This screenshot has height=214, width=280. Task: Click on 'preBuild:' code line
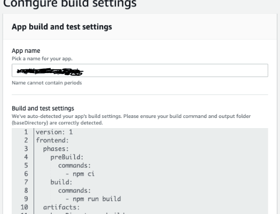[67, 157]
